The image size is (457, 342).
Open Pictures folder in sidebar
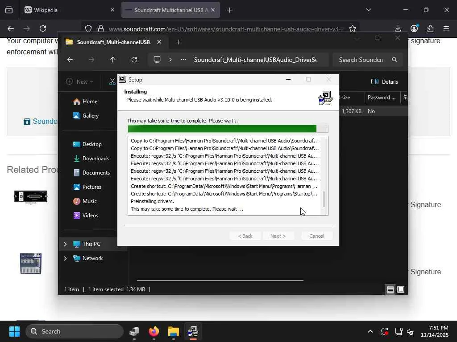(87, 187)
